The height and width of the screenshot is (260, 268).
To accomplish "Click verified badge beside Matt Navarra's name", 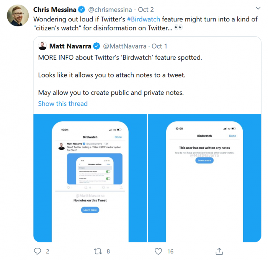I will [x=96, y=46].
